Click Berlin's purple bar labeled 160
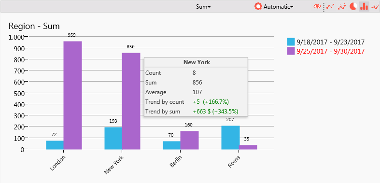 (189, 140)
